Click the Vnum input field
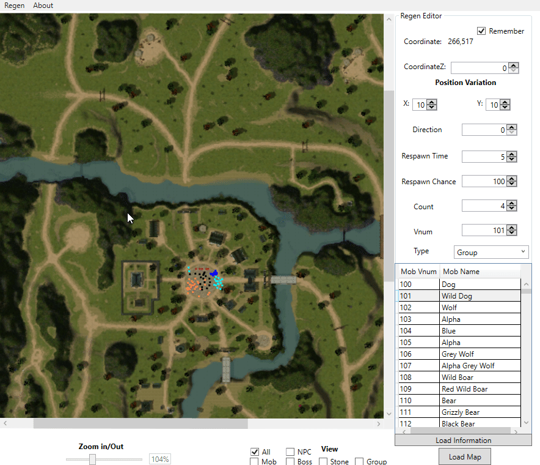The width and height of the screenshot is (540, 465). point(484,230)
